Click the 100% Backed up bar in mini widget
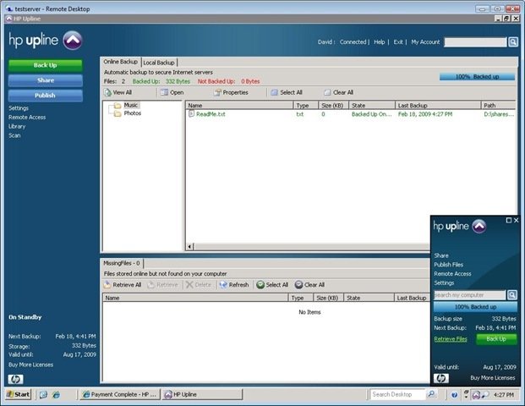This screenshot has width=525, height=406. [475, 307]
